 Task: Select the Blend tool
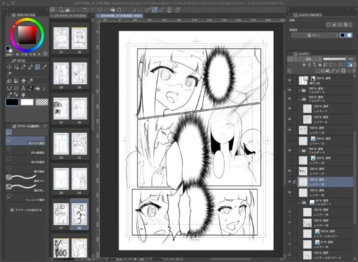click(9, 81)
